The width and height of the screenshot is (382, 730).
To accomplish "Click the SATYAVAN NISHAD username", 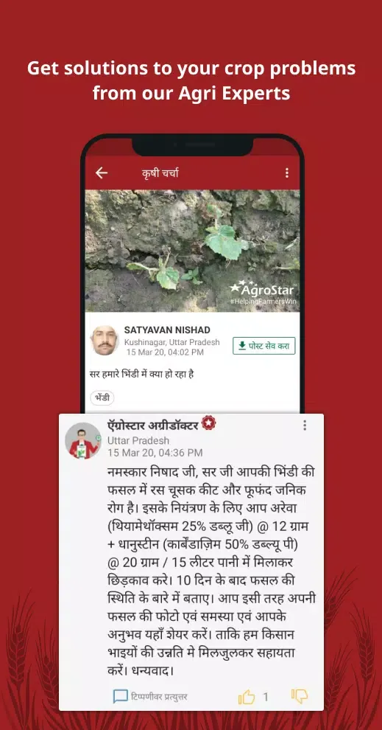I will pos(167,330).
